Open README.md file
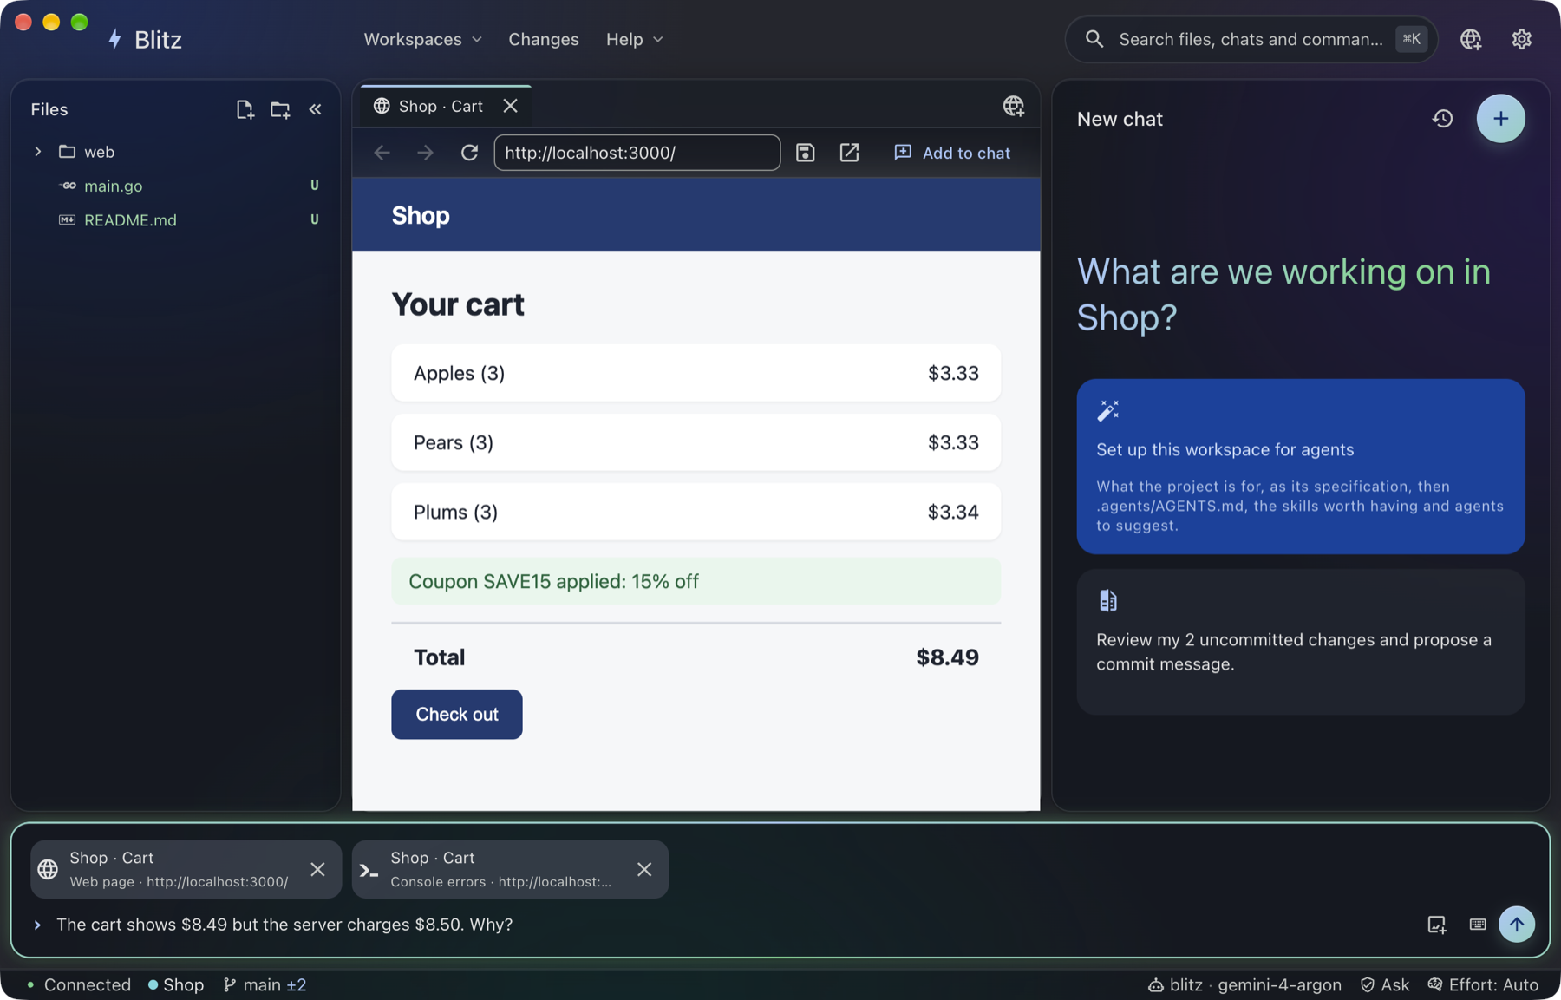Image resolution: width=1561 pixels, height=1000 pixels. point(130,220)
